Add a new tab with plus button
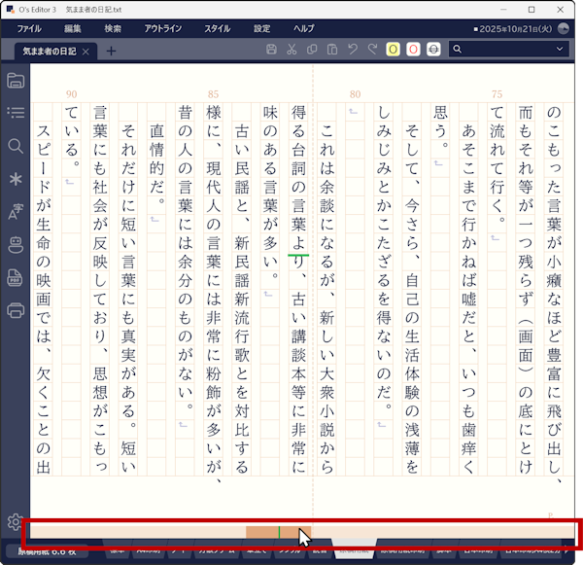Image resolution: width=583 pixels, height=565 pixels. pos(110,51)
